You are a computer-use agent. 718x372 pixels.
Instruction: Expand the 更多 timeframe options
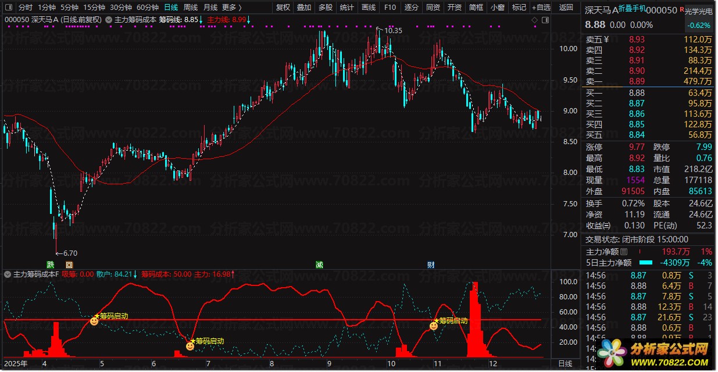pyautogui.click(x=231, y=8)
